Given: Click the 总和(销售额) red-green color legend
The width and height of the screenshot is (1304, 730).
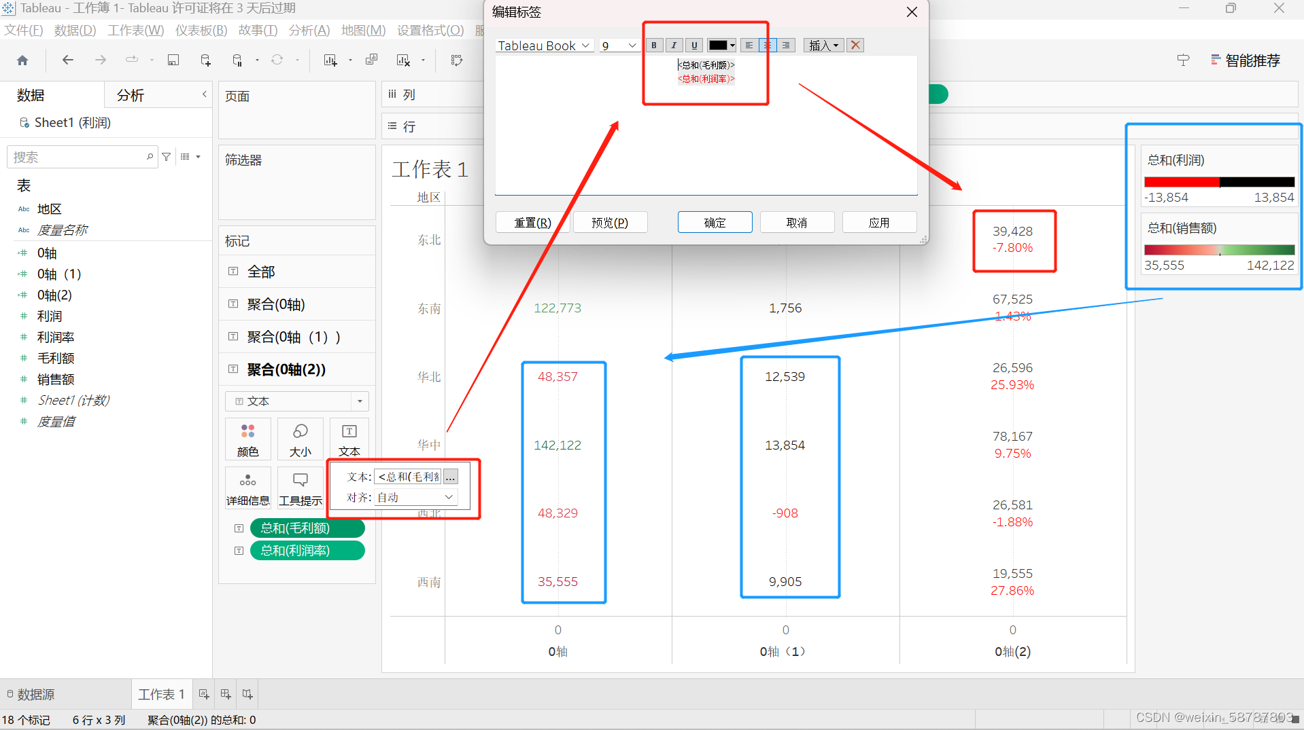Looking at the screenshot, I should click(1219, 250).
